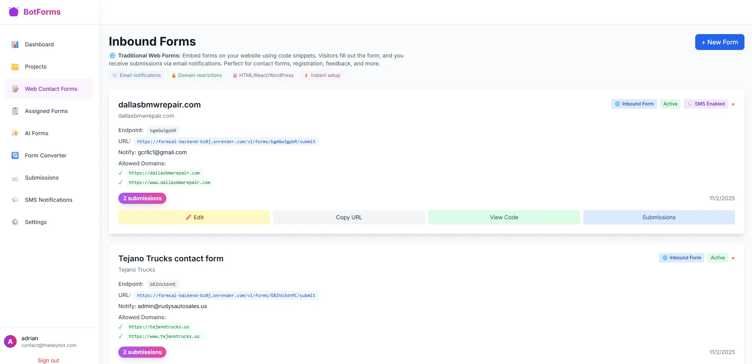Viewport: 752px width, 364px height.
Task: Open the SMS Notifications chat bubble icon
Action: click(x=15, y=199)
